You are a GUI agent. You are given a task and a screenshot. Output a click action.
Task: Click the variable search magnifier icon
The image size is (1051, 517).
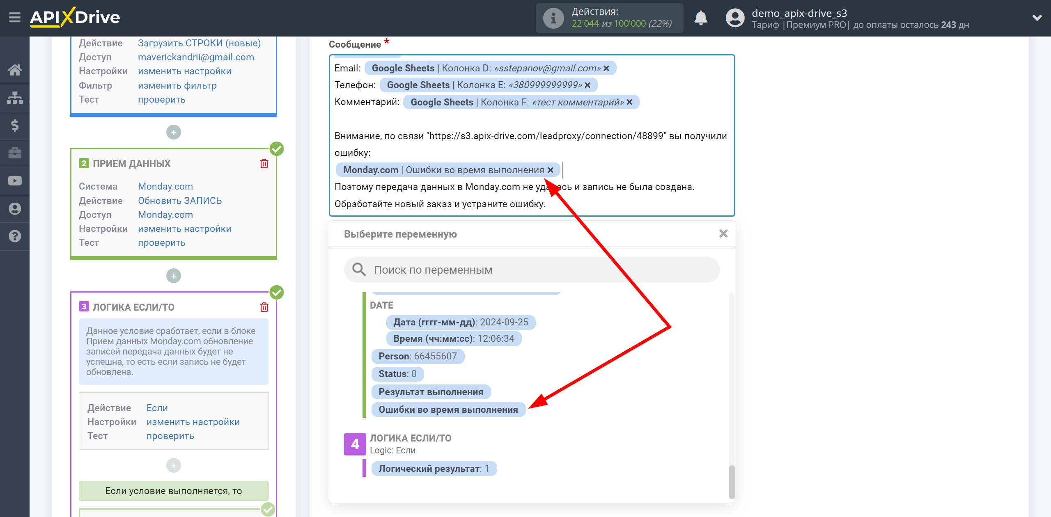pyautogui.click(x=359, y=270)
